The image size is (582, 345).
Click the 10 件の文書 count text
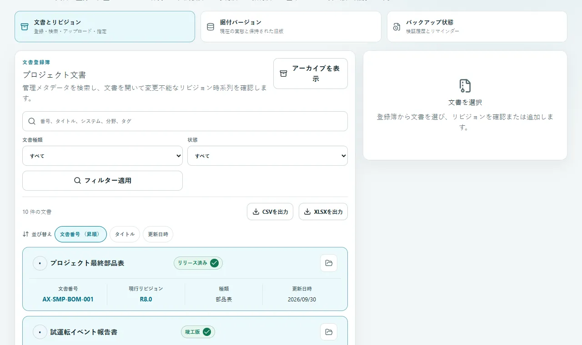pos(37,212)
